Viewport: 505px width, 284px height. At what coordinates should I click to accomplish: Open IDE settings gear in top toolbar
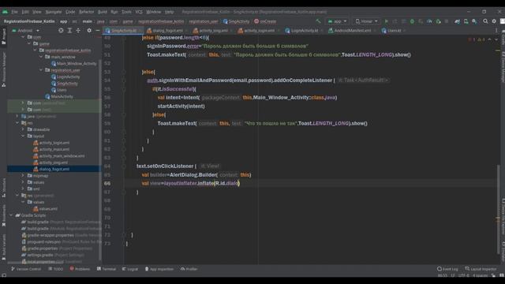pyautogui.click(x=494, y=21)
